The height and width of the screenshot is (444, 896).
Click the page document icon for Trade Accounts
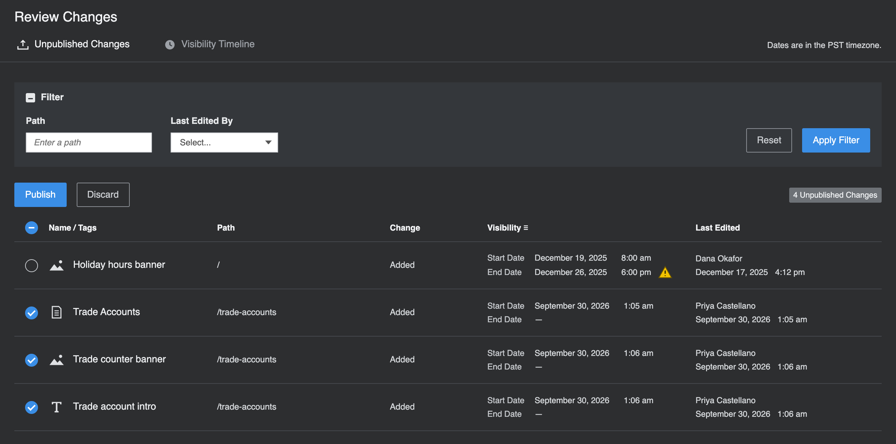(x=57, y=312)
